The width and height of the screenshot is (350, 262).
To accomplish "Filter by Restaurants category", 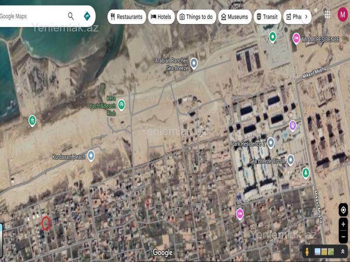I will [126, 17].
